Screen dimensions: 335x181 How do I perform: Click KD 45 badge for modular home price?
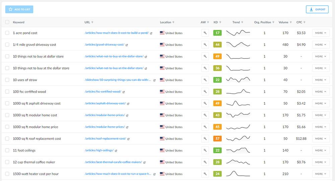point(217,127)
